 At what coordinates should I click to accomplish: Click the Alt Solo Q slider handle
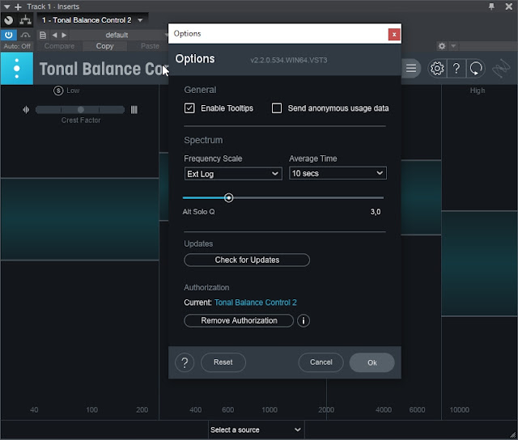228,197
